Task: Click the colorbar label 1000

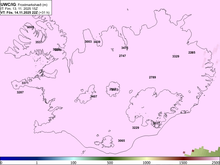Action: click(x=146, y=163)
